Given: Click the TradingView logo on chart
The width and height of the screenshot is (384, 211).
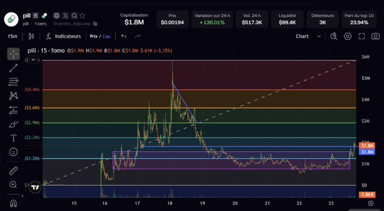Looking at the screenshot, I should pyautogui.click(x=35, y=187).
